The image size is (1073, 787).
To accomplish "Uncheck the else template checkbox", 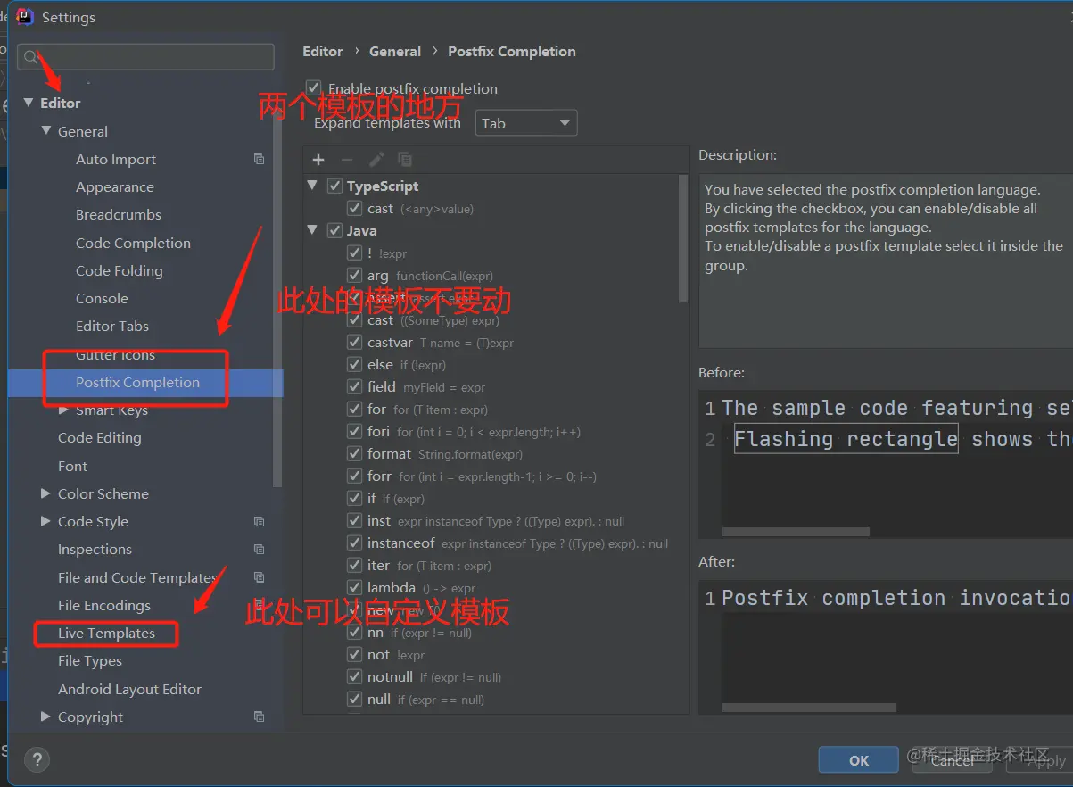I will click(354, 364).
